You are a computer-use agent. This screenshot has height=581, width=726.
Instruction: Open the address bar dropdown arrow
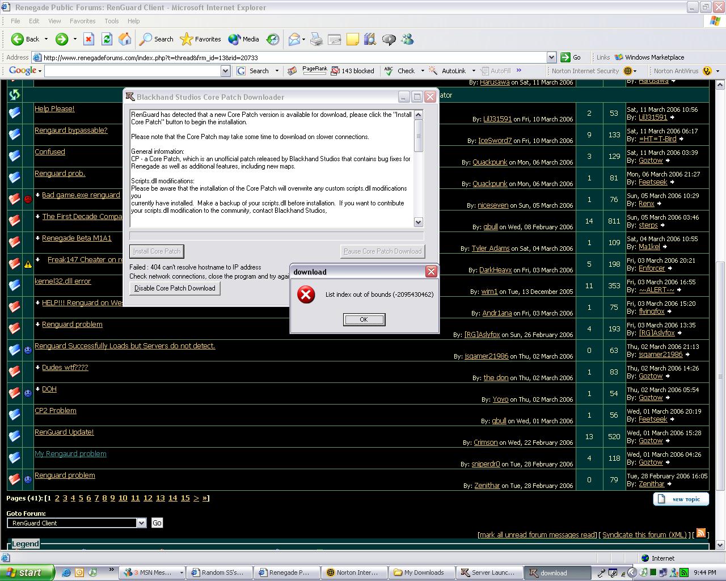551,57
